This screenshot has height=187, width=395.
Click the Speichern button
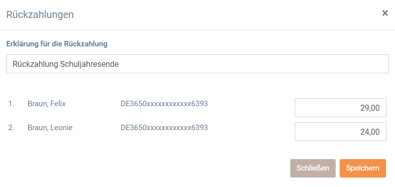363,168
